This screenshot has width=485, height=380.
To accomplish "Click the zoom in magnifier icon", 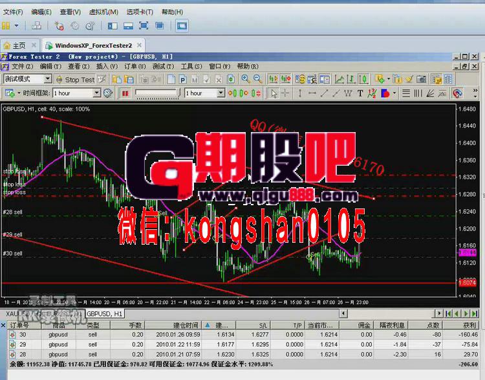I will 246,79.
